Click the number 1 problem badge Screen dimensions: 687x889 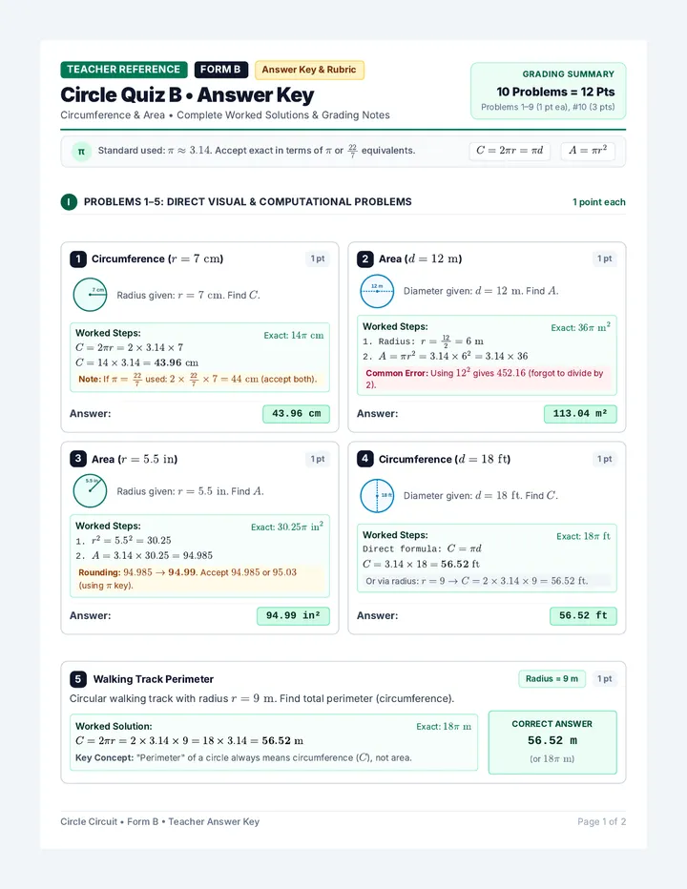78,259
